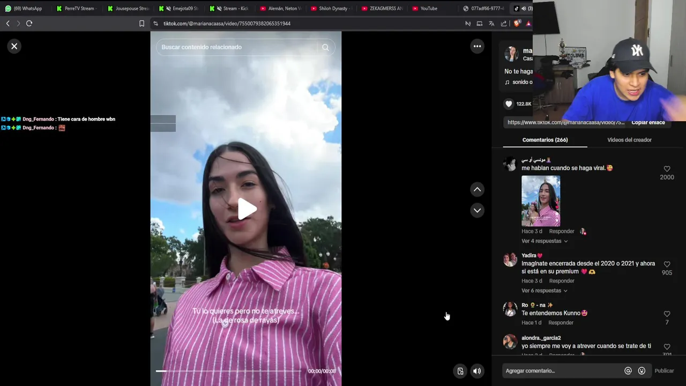Click the 'No te haga' video caption text
The image size is (686, 386).
[518, 71]
